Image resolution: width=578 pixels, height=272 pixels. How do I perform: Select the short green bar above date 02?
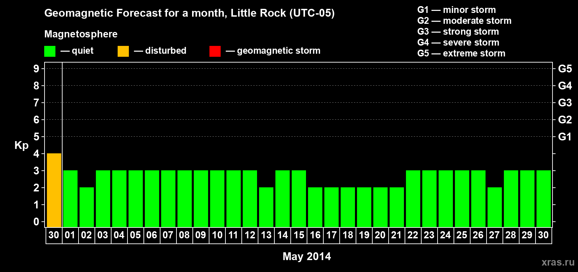coord(87,207)
